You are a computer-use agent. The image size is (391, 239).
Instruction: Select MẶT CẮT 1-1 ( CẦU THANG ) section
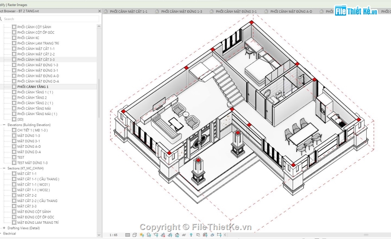pos(38,179)
